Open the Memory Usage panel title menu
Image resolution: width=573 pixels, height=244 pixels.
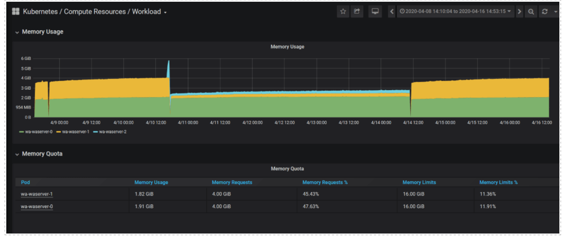pyautogui.click(x=287, y=47)
